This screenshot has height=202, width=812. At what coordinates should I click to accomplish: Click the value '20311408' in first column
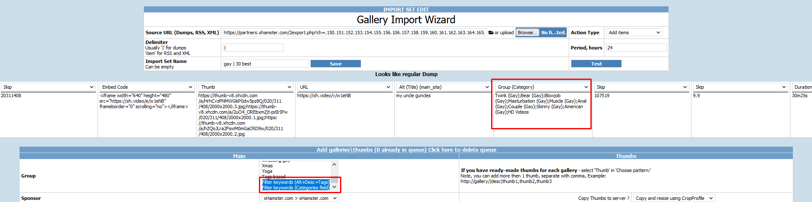tap(11, 96)
